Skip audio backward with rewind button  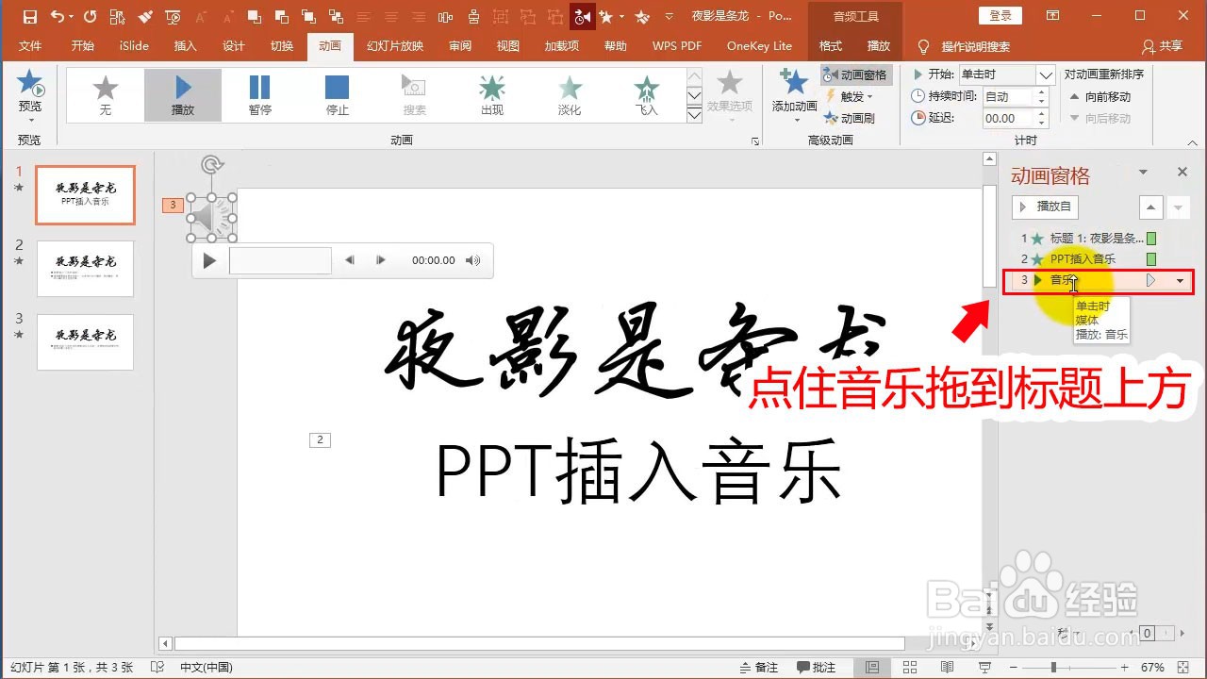click(x=350, y=260)
